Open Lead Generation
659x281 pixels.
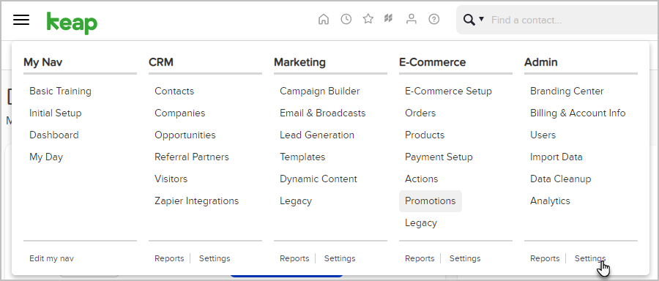pyautogui.click(x=317, y=135)
